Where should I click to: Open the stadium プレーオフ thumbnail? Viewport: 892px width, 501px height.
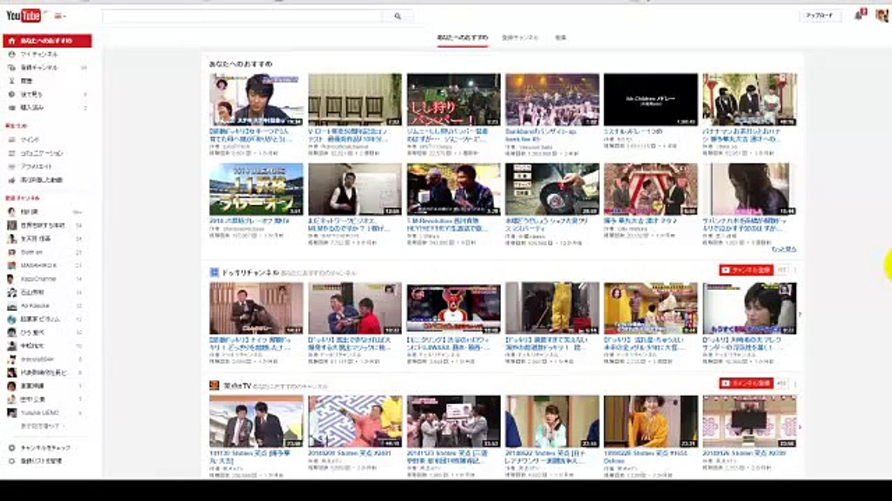pos(256,189)
